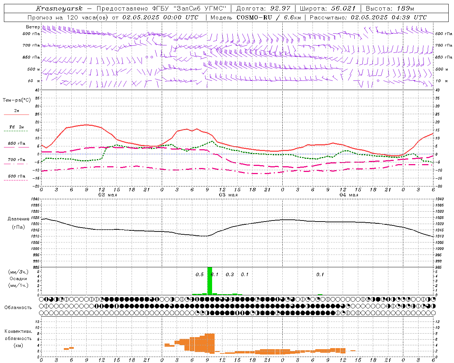The height and width of the screenshot is (363, 454).
Task: Click the Облачность cloud cover label
Action: tap(18, 307)
